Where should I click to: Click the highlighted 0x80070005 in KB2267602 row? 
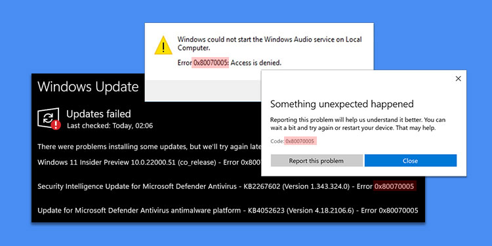(395, 186)
